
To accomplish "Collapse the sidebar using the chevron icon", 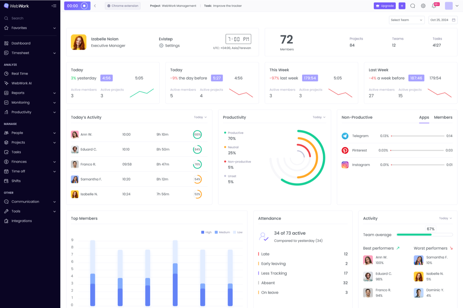I will click(54, 5).
